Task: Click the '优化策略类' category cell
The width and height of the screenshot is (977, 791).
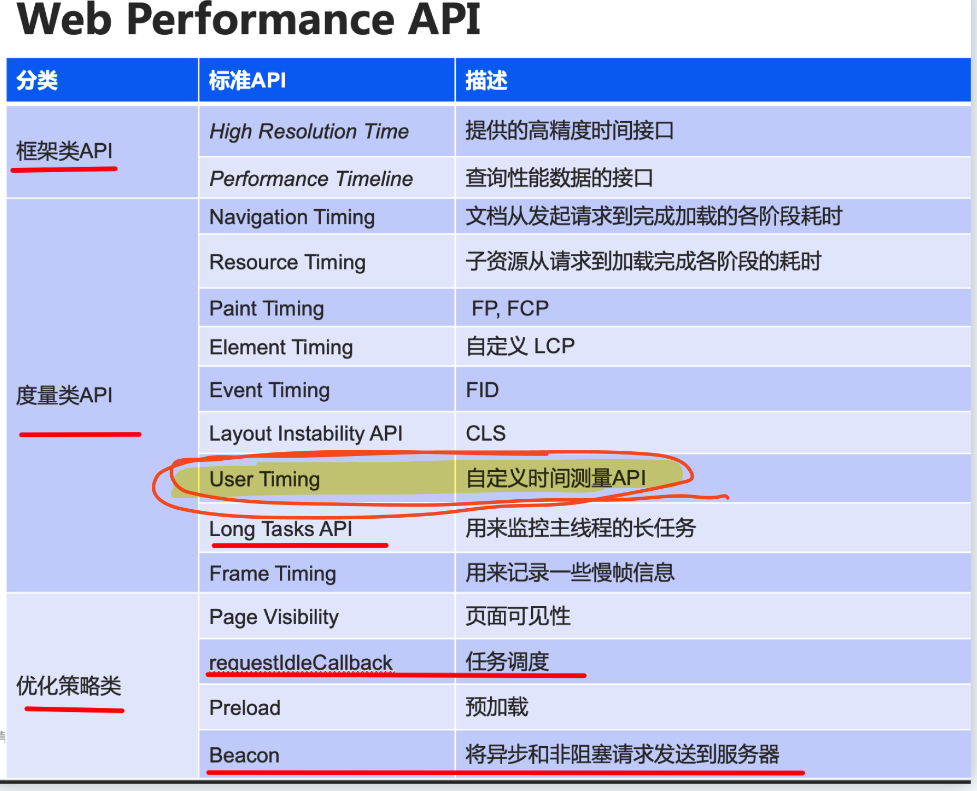Action: [102, 686]
